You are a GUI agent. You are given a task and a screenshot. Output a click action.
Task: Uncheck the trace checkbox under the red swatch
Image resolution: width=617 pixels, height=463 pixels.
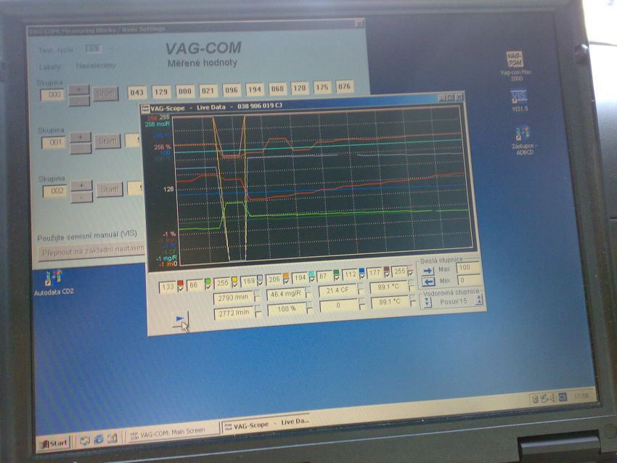pos(180,289)
